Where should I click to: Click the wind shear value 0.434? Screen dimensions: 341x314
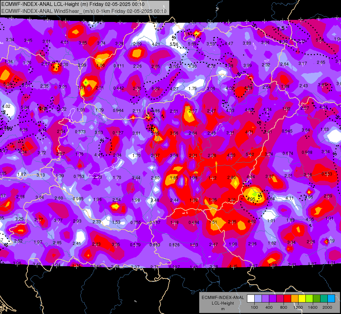[194, 223]
